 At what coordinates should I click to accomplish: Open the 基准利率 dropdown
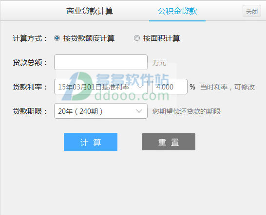pos(101,87)
